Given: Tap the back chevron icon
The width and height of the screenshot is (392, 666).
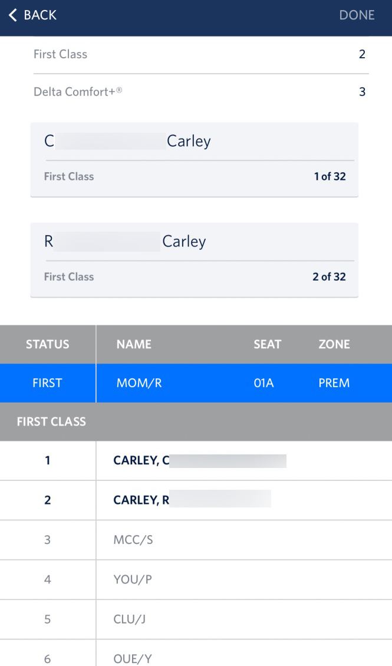Looking at the screenshot, I should click(x=12, y=15).
